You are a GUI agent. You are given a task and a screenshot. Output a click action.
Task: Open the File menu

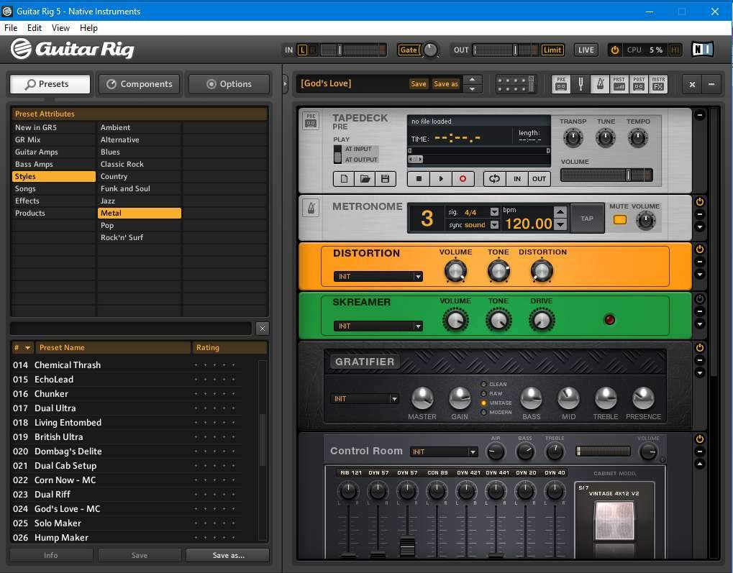[11, 28]
